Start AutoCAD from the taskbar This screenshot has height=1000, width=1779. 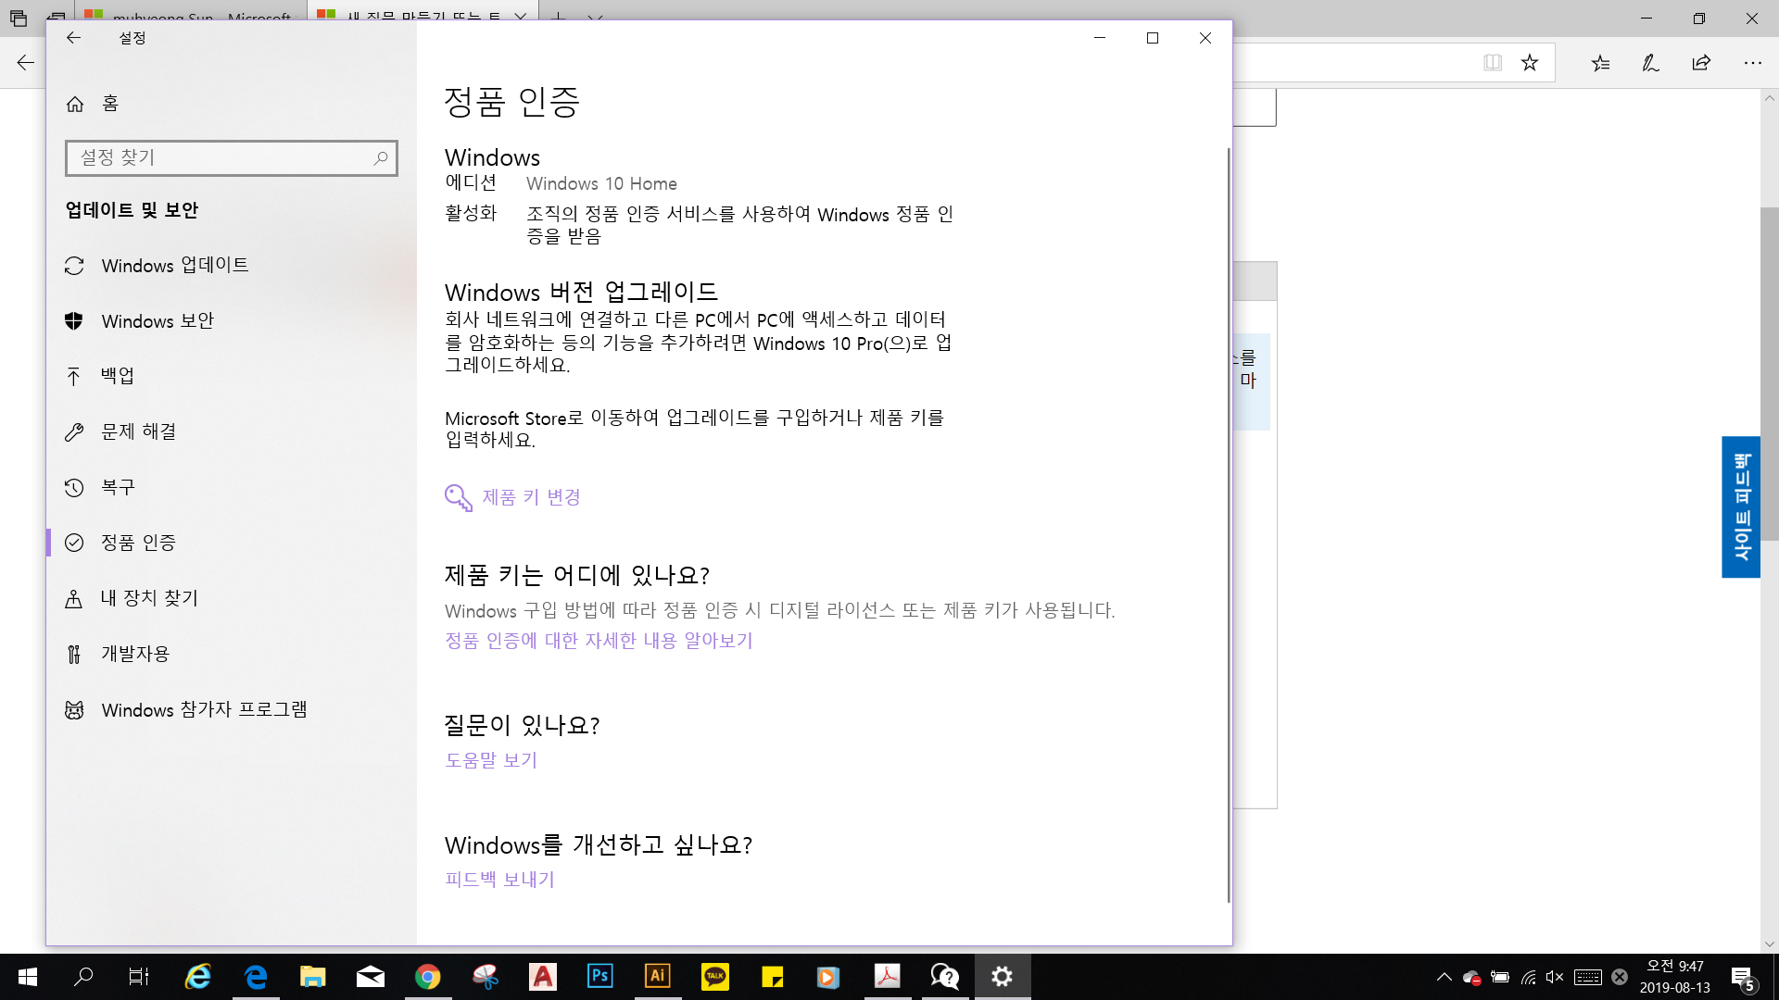(x=542, y=977)
